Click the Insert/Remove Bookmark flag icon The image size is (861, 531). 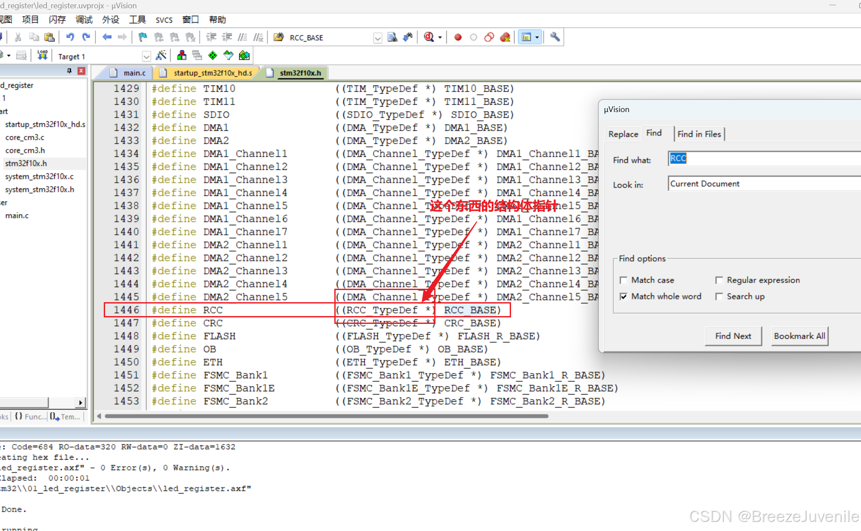click(x=142, y=37)
